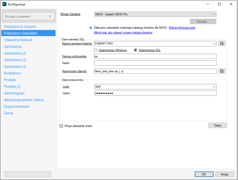Select Autentykacja Windows radio button

pyautogui.click(x=96, y=50)
